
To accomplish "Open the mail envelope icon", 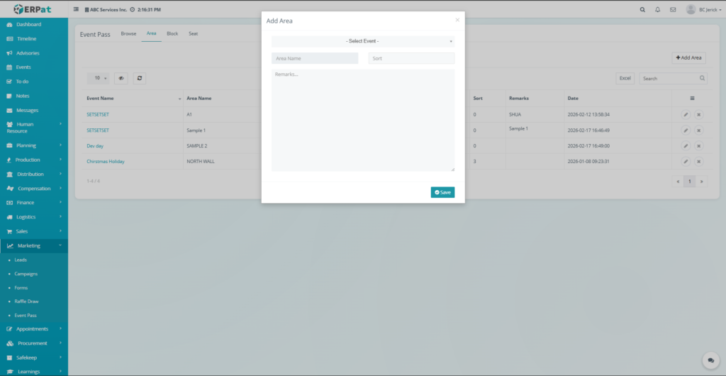I will pos(673,9).
